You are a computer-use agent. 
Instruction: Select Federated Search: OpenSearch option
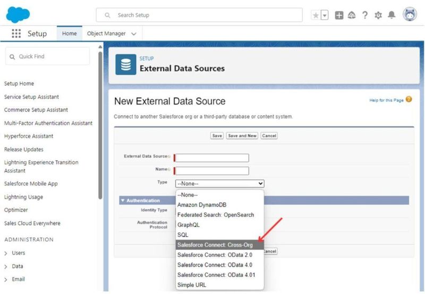point(219,215)
